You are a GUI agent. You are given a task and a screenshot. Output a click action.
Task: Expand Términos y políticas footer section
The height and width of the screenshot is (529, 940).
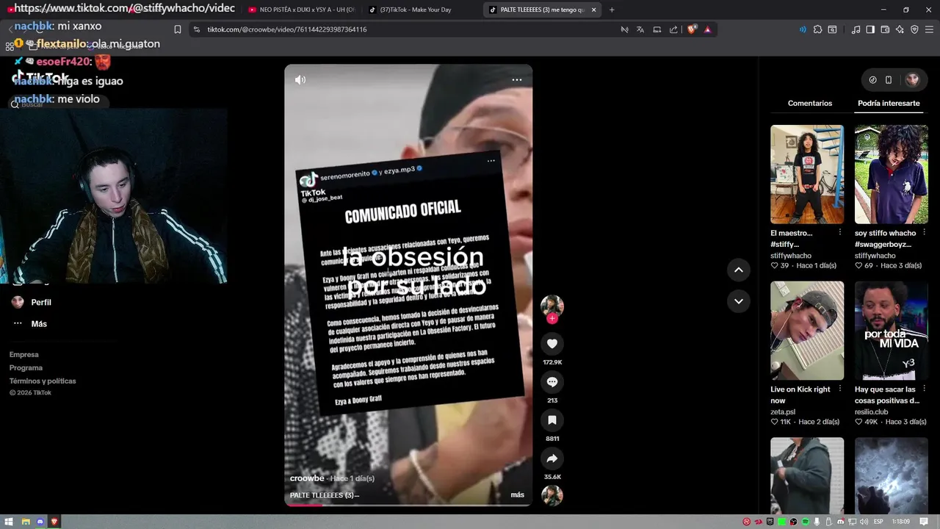[43, 381]
